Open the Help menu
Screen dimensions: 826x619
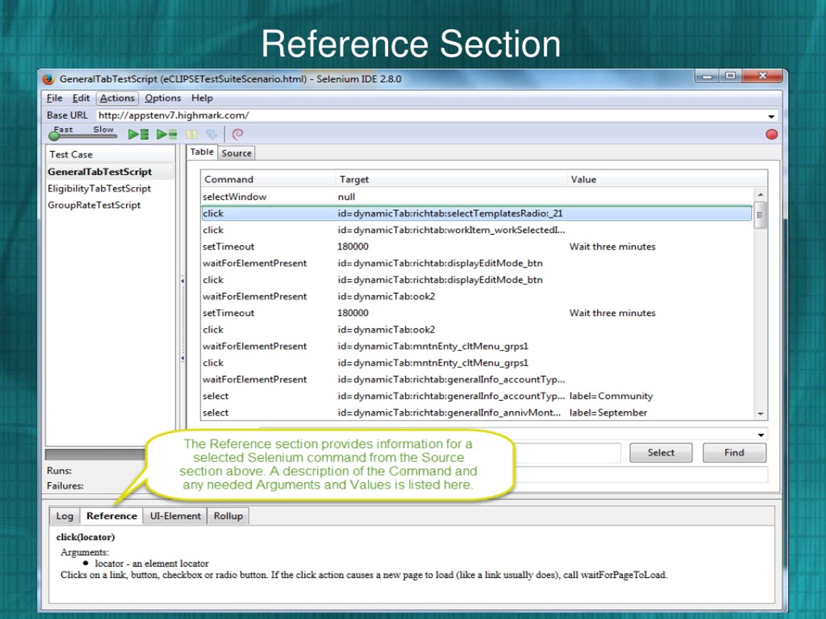coord(202,98)
